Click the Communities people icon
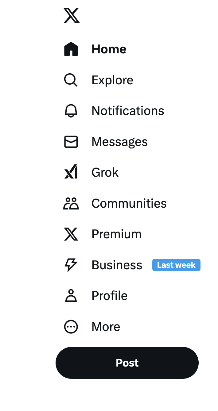 (71, 203)
